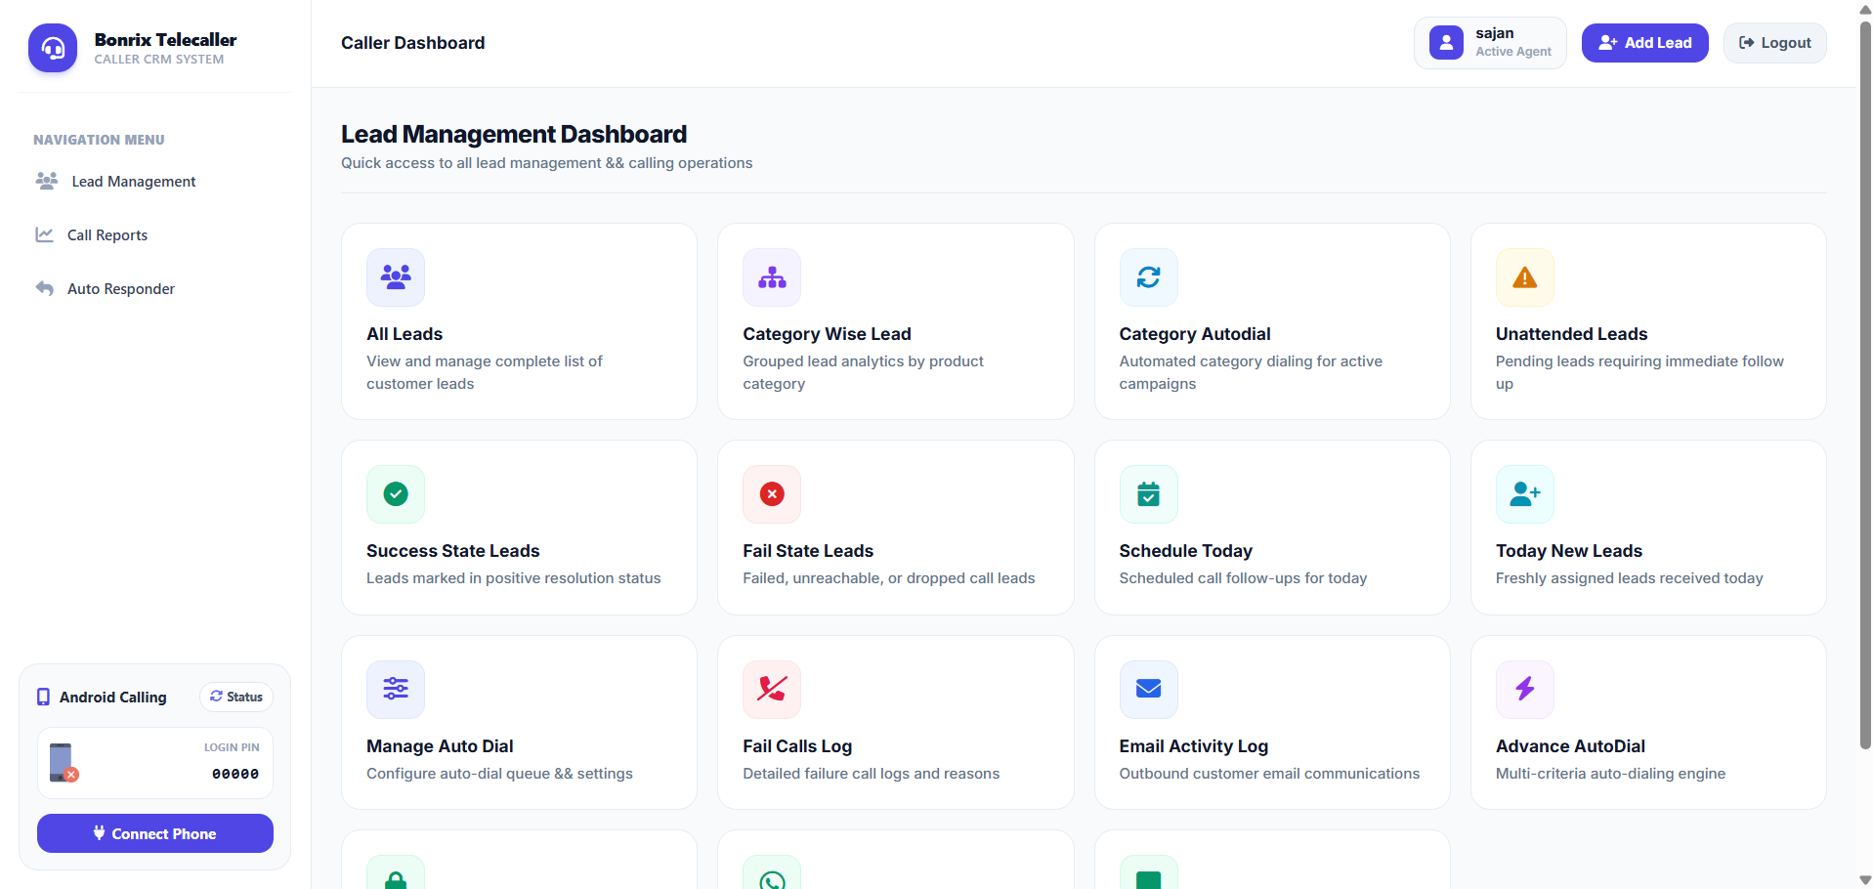Open the Manage Auto Dial title
Viewport: 1873px width, 889px height.
pos(440,746)
